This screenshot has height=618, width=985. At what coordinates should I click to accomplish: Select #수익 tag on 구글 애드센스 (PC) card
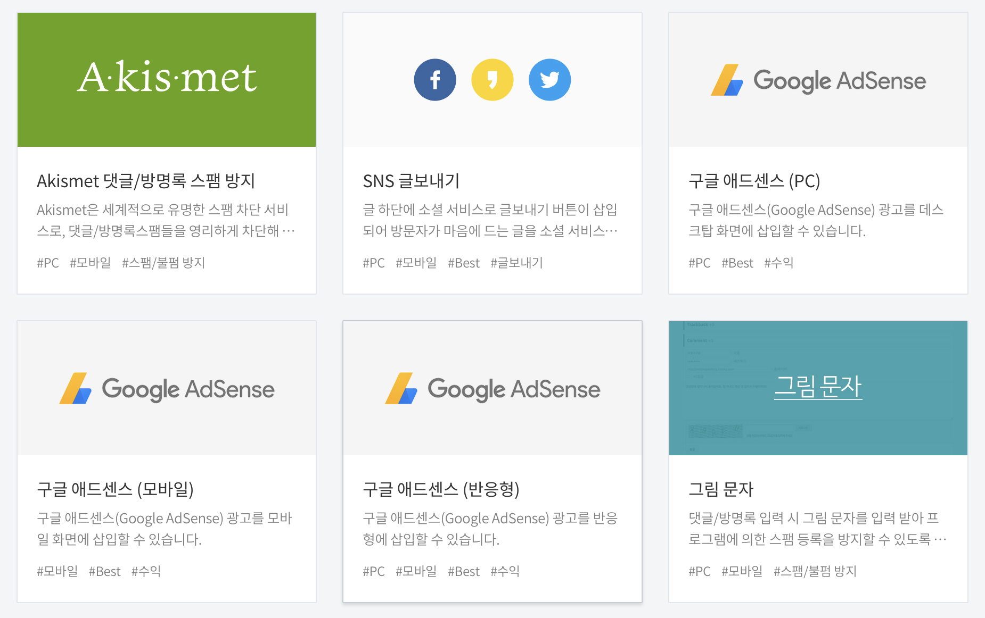[779, 263]
